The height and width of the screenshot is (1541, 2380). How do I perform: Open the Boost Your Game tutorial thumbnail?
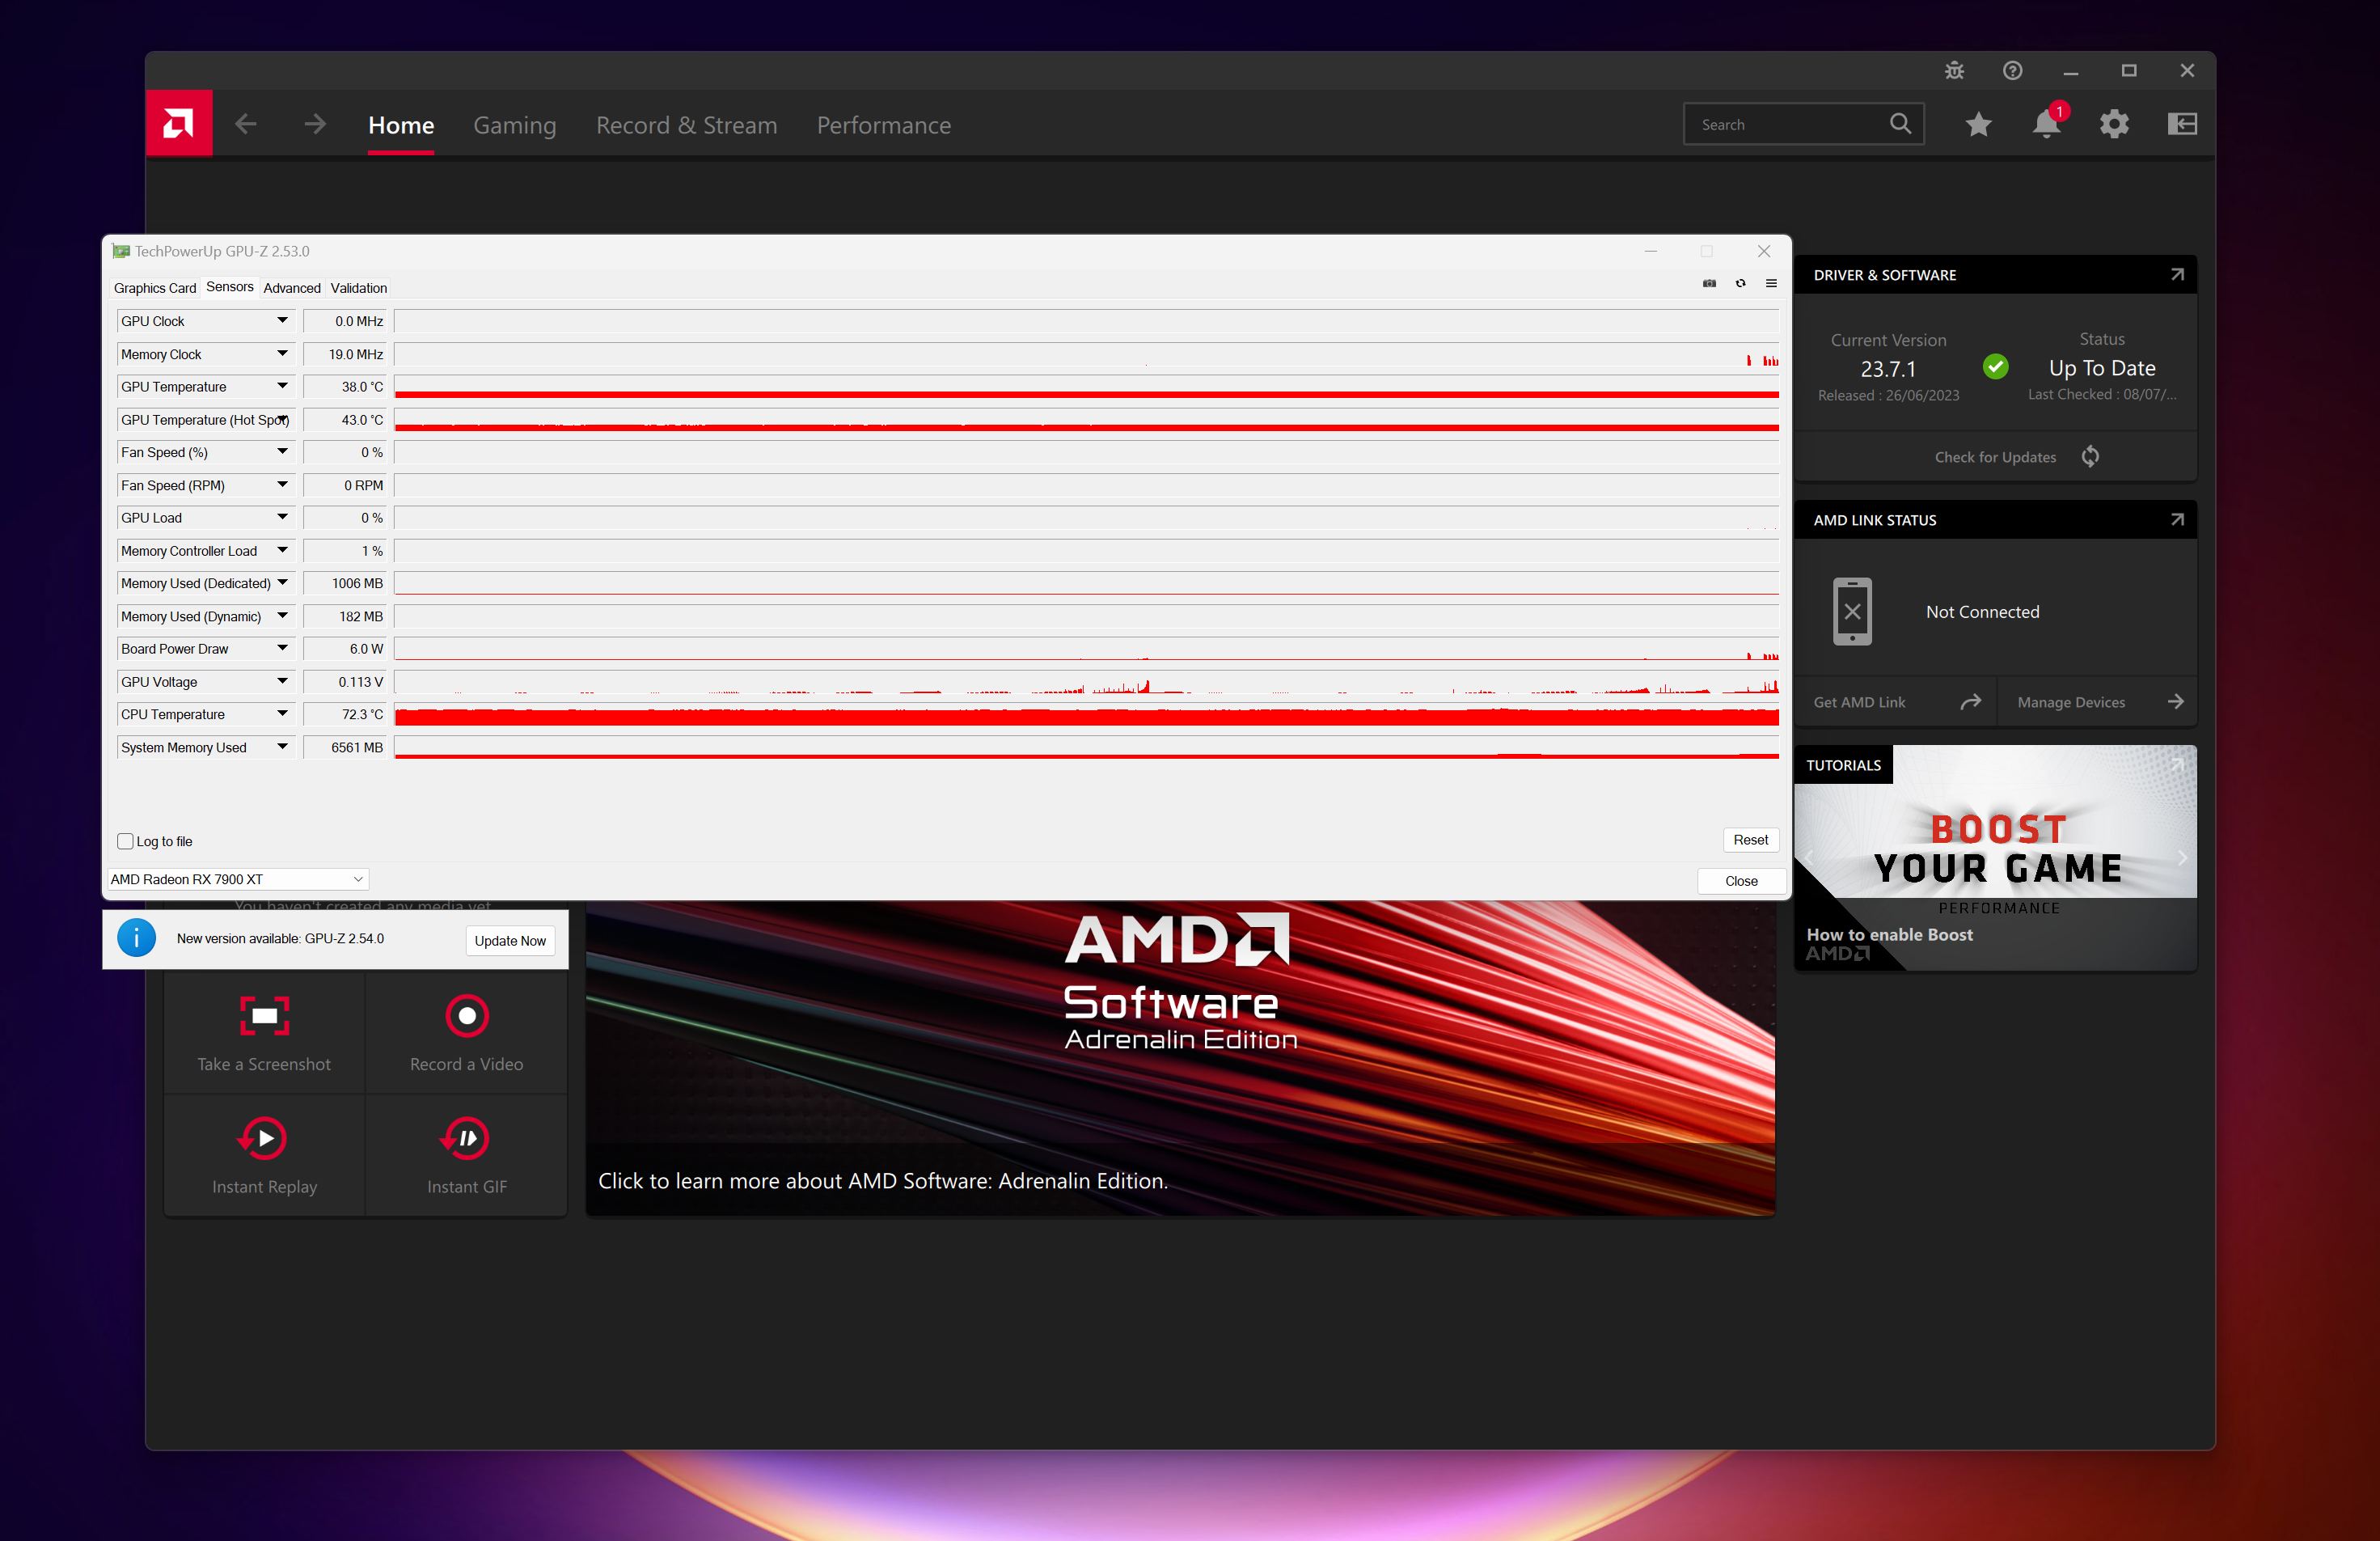point(1995,857)
